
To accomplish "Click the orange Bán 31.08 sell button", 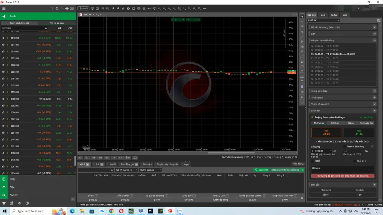I will [x=326, y=133].
